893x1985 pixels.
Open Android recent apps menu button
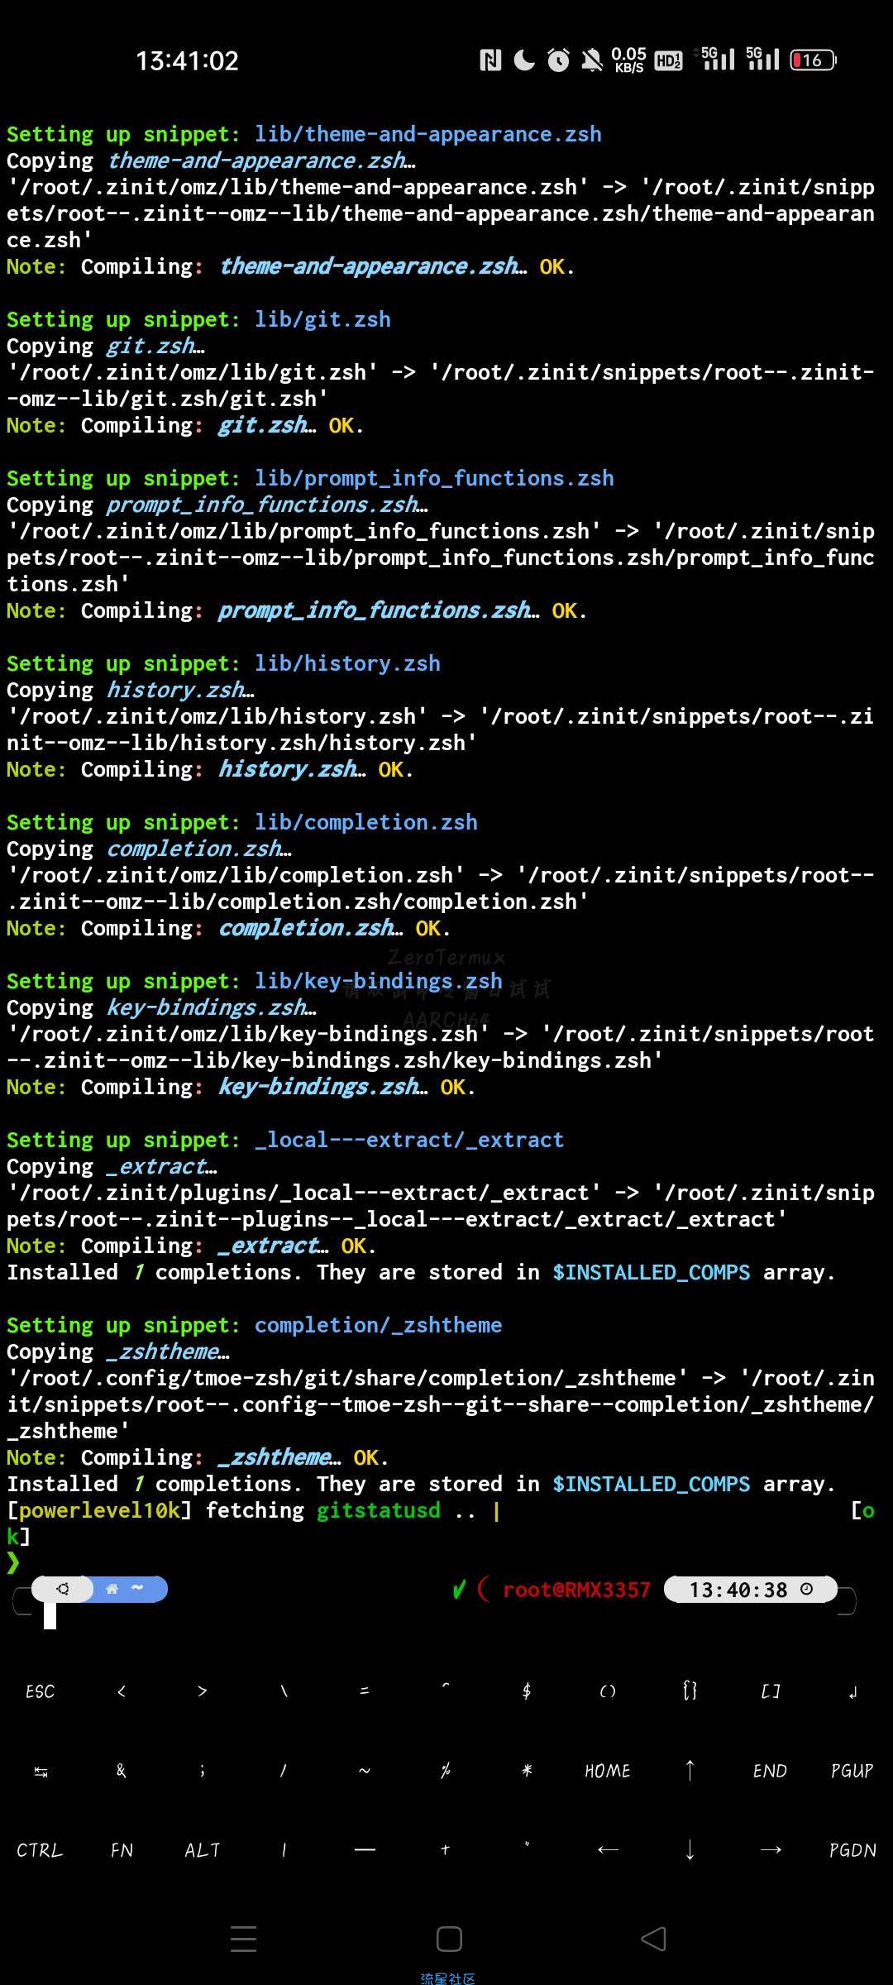[x=243, y=1939]
